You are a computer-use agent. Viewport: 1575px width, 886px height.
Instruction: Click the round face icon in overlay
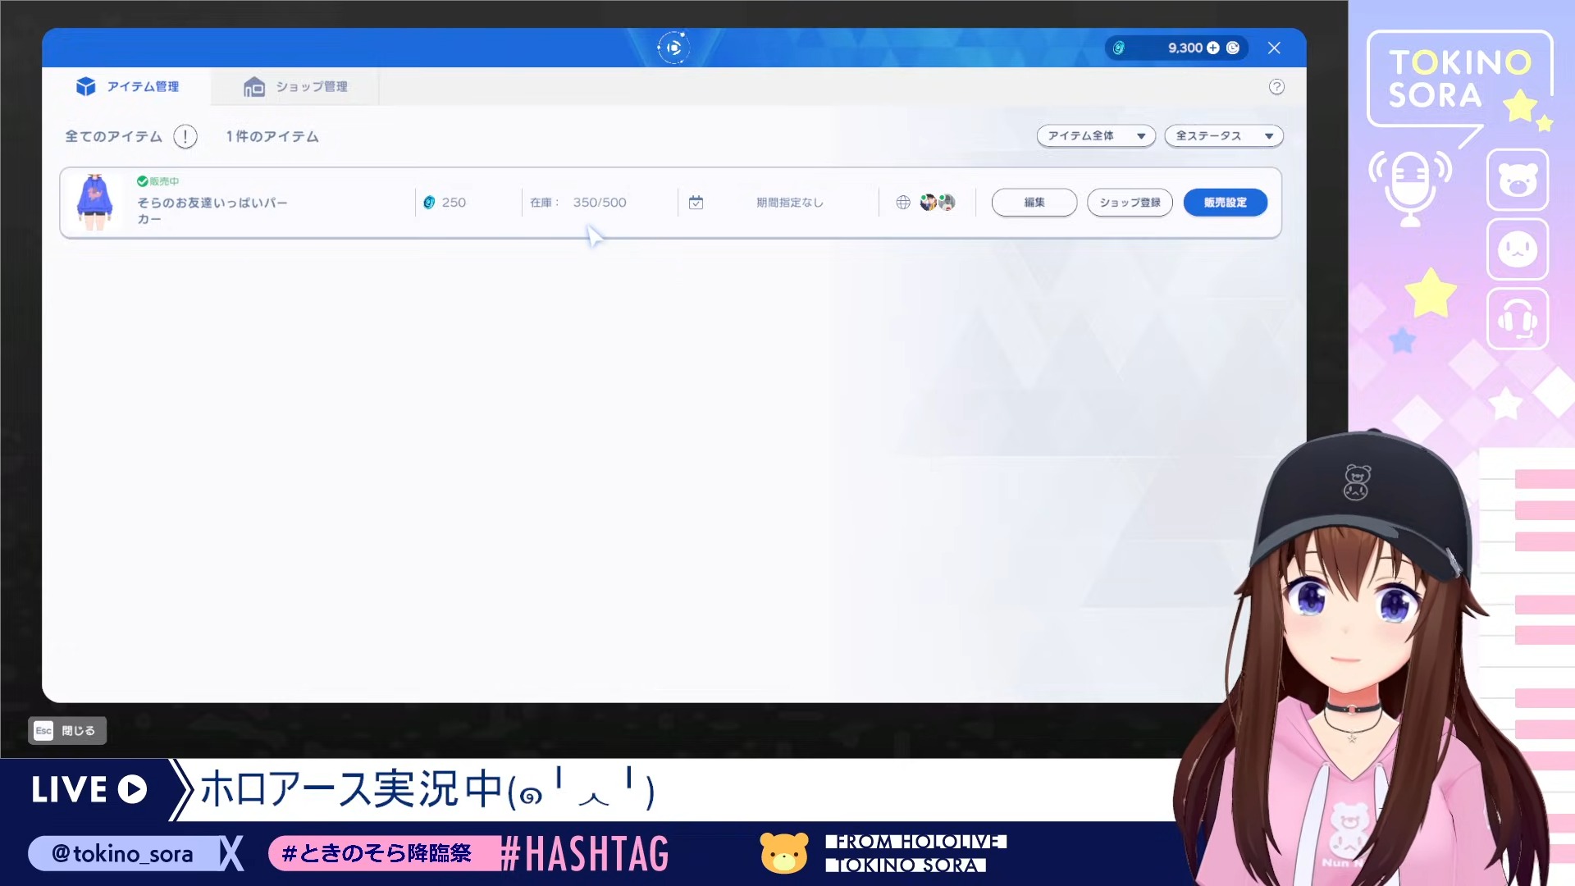coord(1518,249)
